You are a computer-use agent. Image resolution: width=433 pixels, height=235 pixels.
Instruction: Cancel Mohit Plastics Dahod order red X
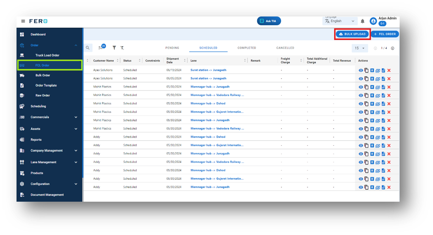(389, 104)
